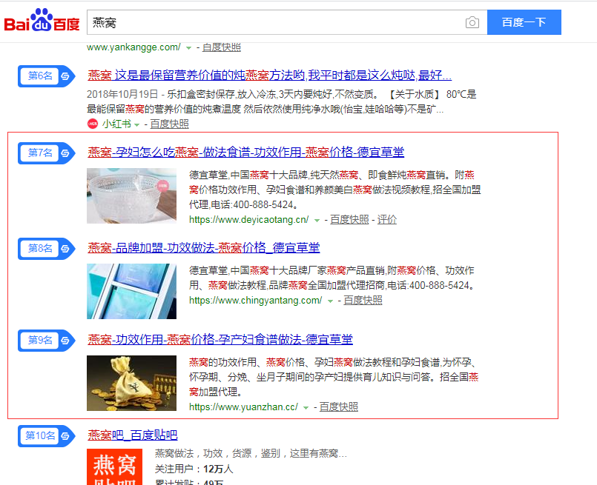Click the https://www.yuanzhan.cc/ URL
Viewport: 597px width, 485px height.
coord(244,407)
